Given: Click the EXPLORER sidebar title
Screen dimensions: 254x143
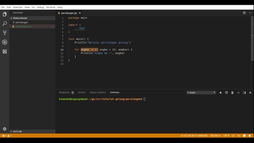Looking at the screenshot, I should pyautogui.click(x=18, y=13).
